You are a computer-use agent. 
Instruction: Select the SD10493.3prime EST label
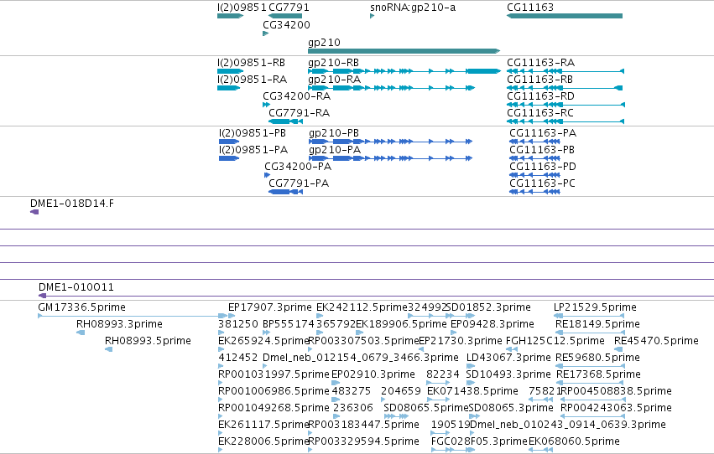(508, 374)
